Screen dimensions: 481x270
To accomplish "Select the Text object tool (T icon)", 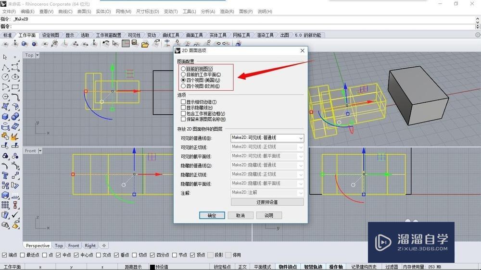I will coord(5,175).
